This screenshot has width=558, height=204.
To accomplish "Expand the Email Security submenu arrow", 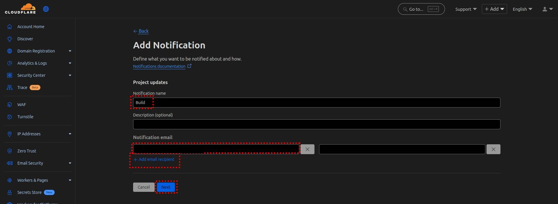I will tap(70, 163).
